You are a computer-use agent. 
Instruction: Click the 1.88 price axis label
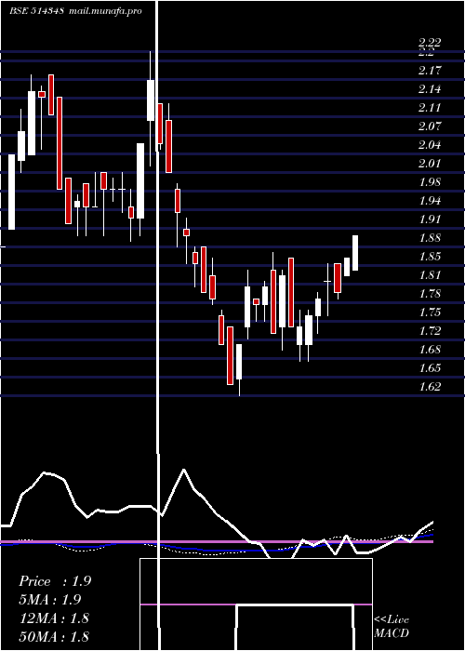pos(430,238)
